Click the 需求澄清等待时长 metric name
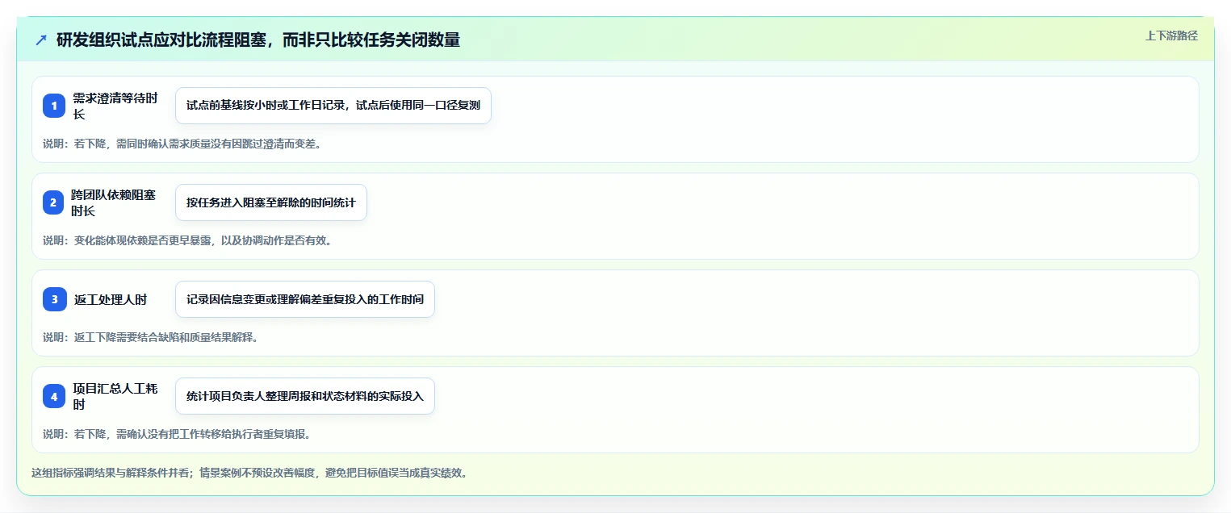1231x513 pixels. 115,106
